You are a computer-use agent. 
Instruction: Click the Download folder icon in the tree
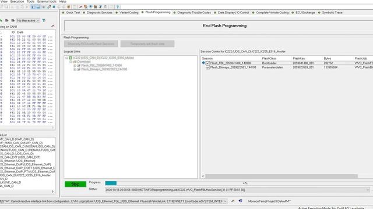tap(75, 62)
